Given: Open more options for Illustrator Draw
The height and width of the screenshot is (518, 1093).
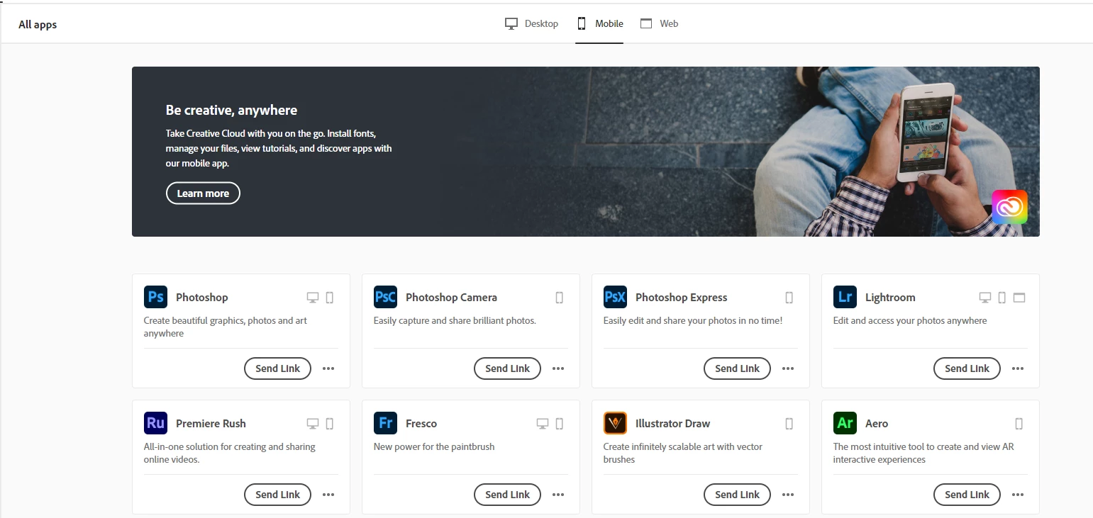Looking at the screenshot, I should tap(788, 495).
